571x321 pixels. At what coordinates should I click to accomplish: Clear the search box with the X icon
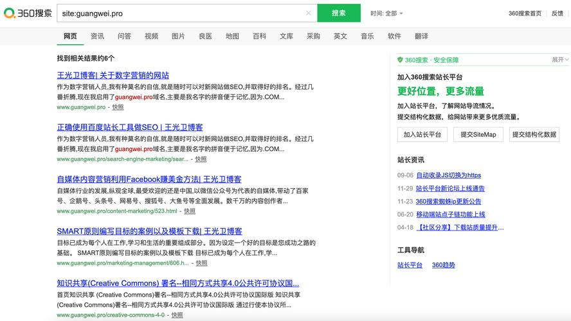point(309,13)
